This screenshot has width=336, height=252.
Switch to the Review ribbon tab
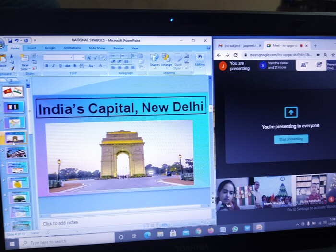[118, 48]
